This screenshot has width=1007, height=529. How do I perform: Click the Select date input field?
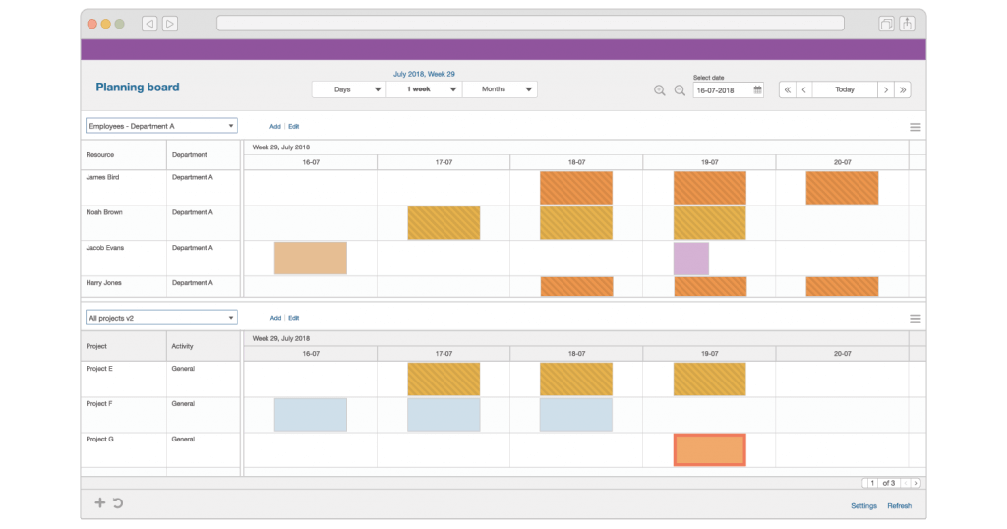(722, 89)
